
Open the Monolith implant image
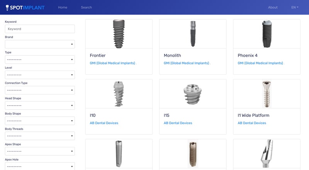[193, 34]
